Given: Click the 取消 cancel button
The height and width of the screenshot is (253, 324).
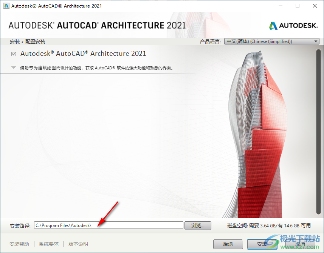Looking at the screenshot, I should pyautogui.click(x=300, y=244).
